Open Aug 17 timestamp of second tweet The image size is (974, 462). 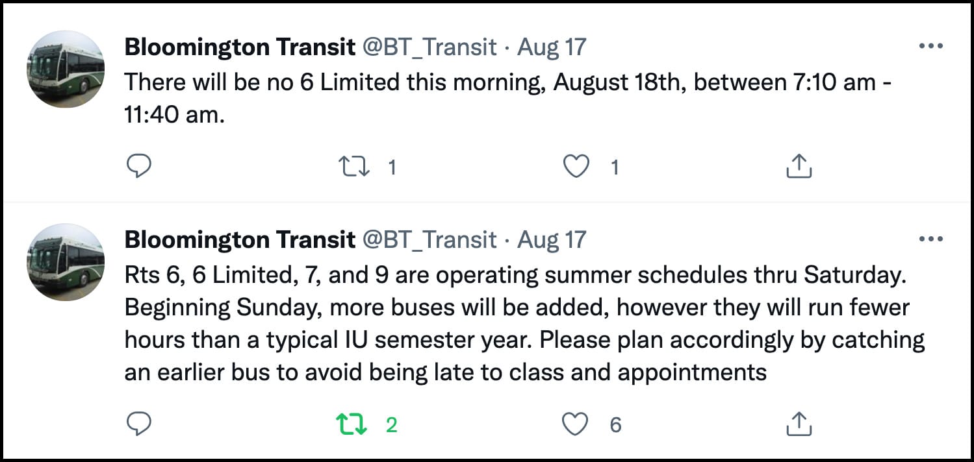pyautogui.click(x=552, y=241)
